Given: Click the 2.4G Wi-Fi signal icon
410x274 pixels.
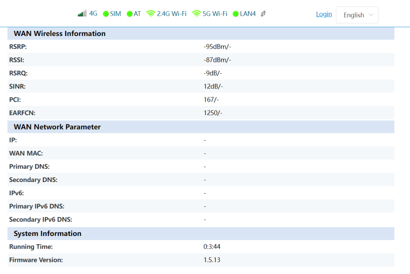Looking at the screenshot, I should (151, 14).
